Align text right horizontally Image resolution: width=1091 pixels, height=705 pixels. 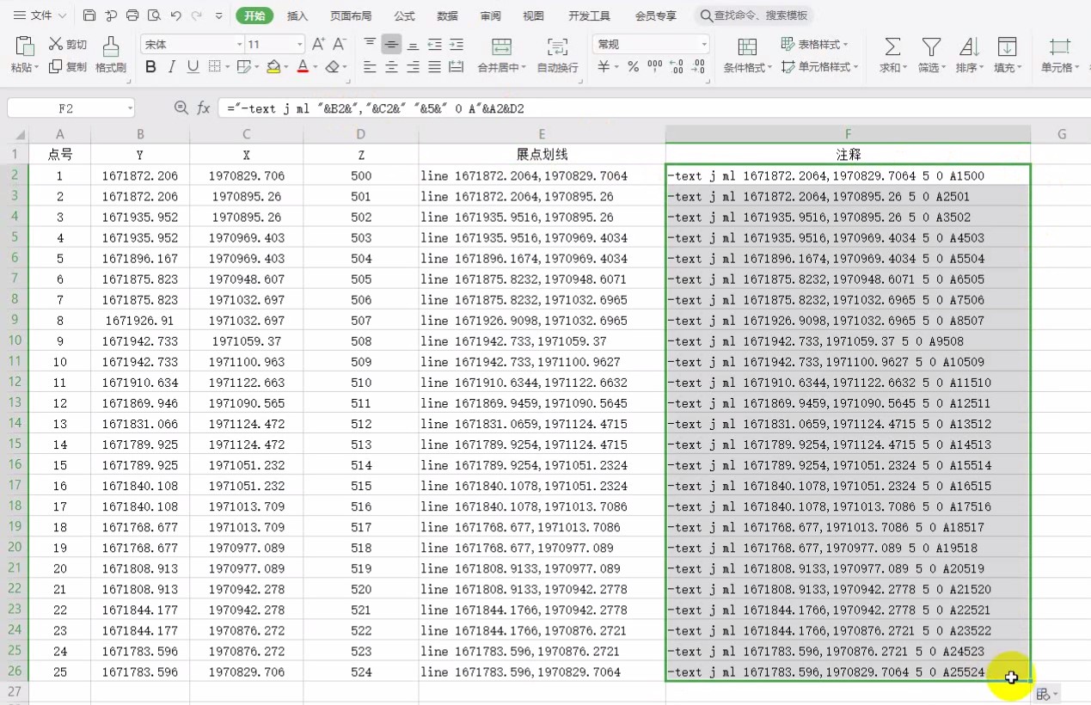pos(414,66)
